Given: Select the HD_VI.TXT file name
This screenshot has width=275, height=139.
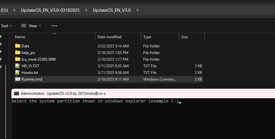Looking at the screenshot, I should pos(30,66).
